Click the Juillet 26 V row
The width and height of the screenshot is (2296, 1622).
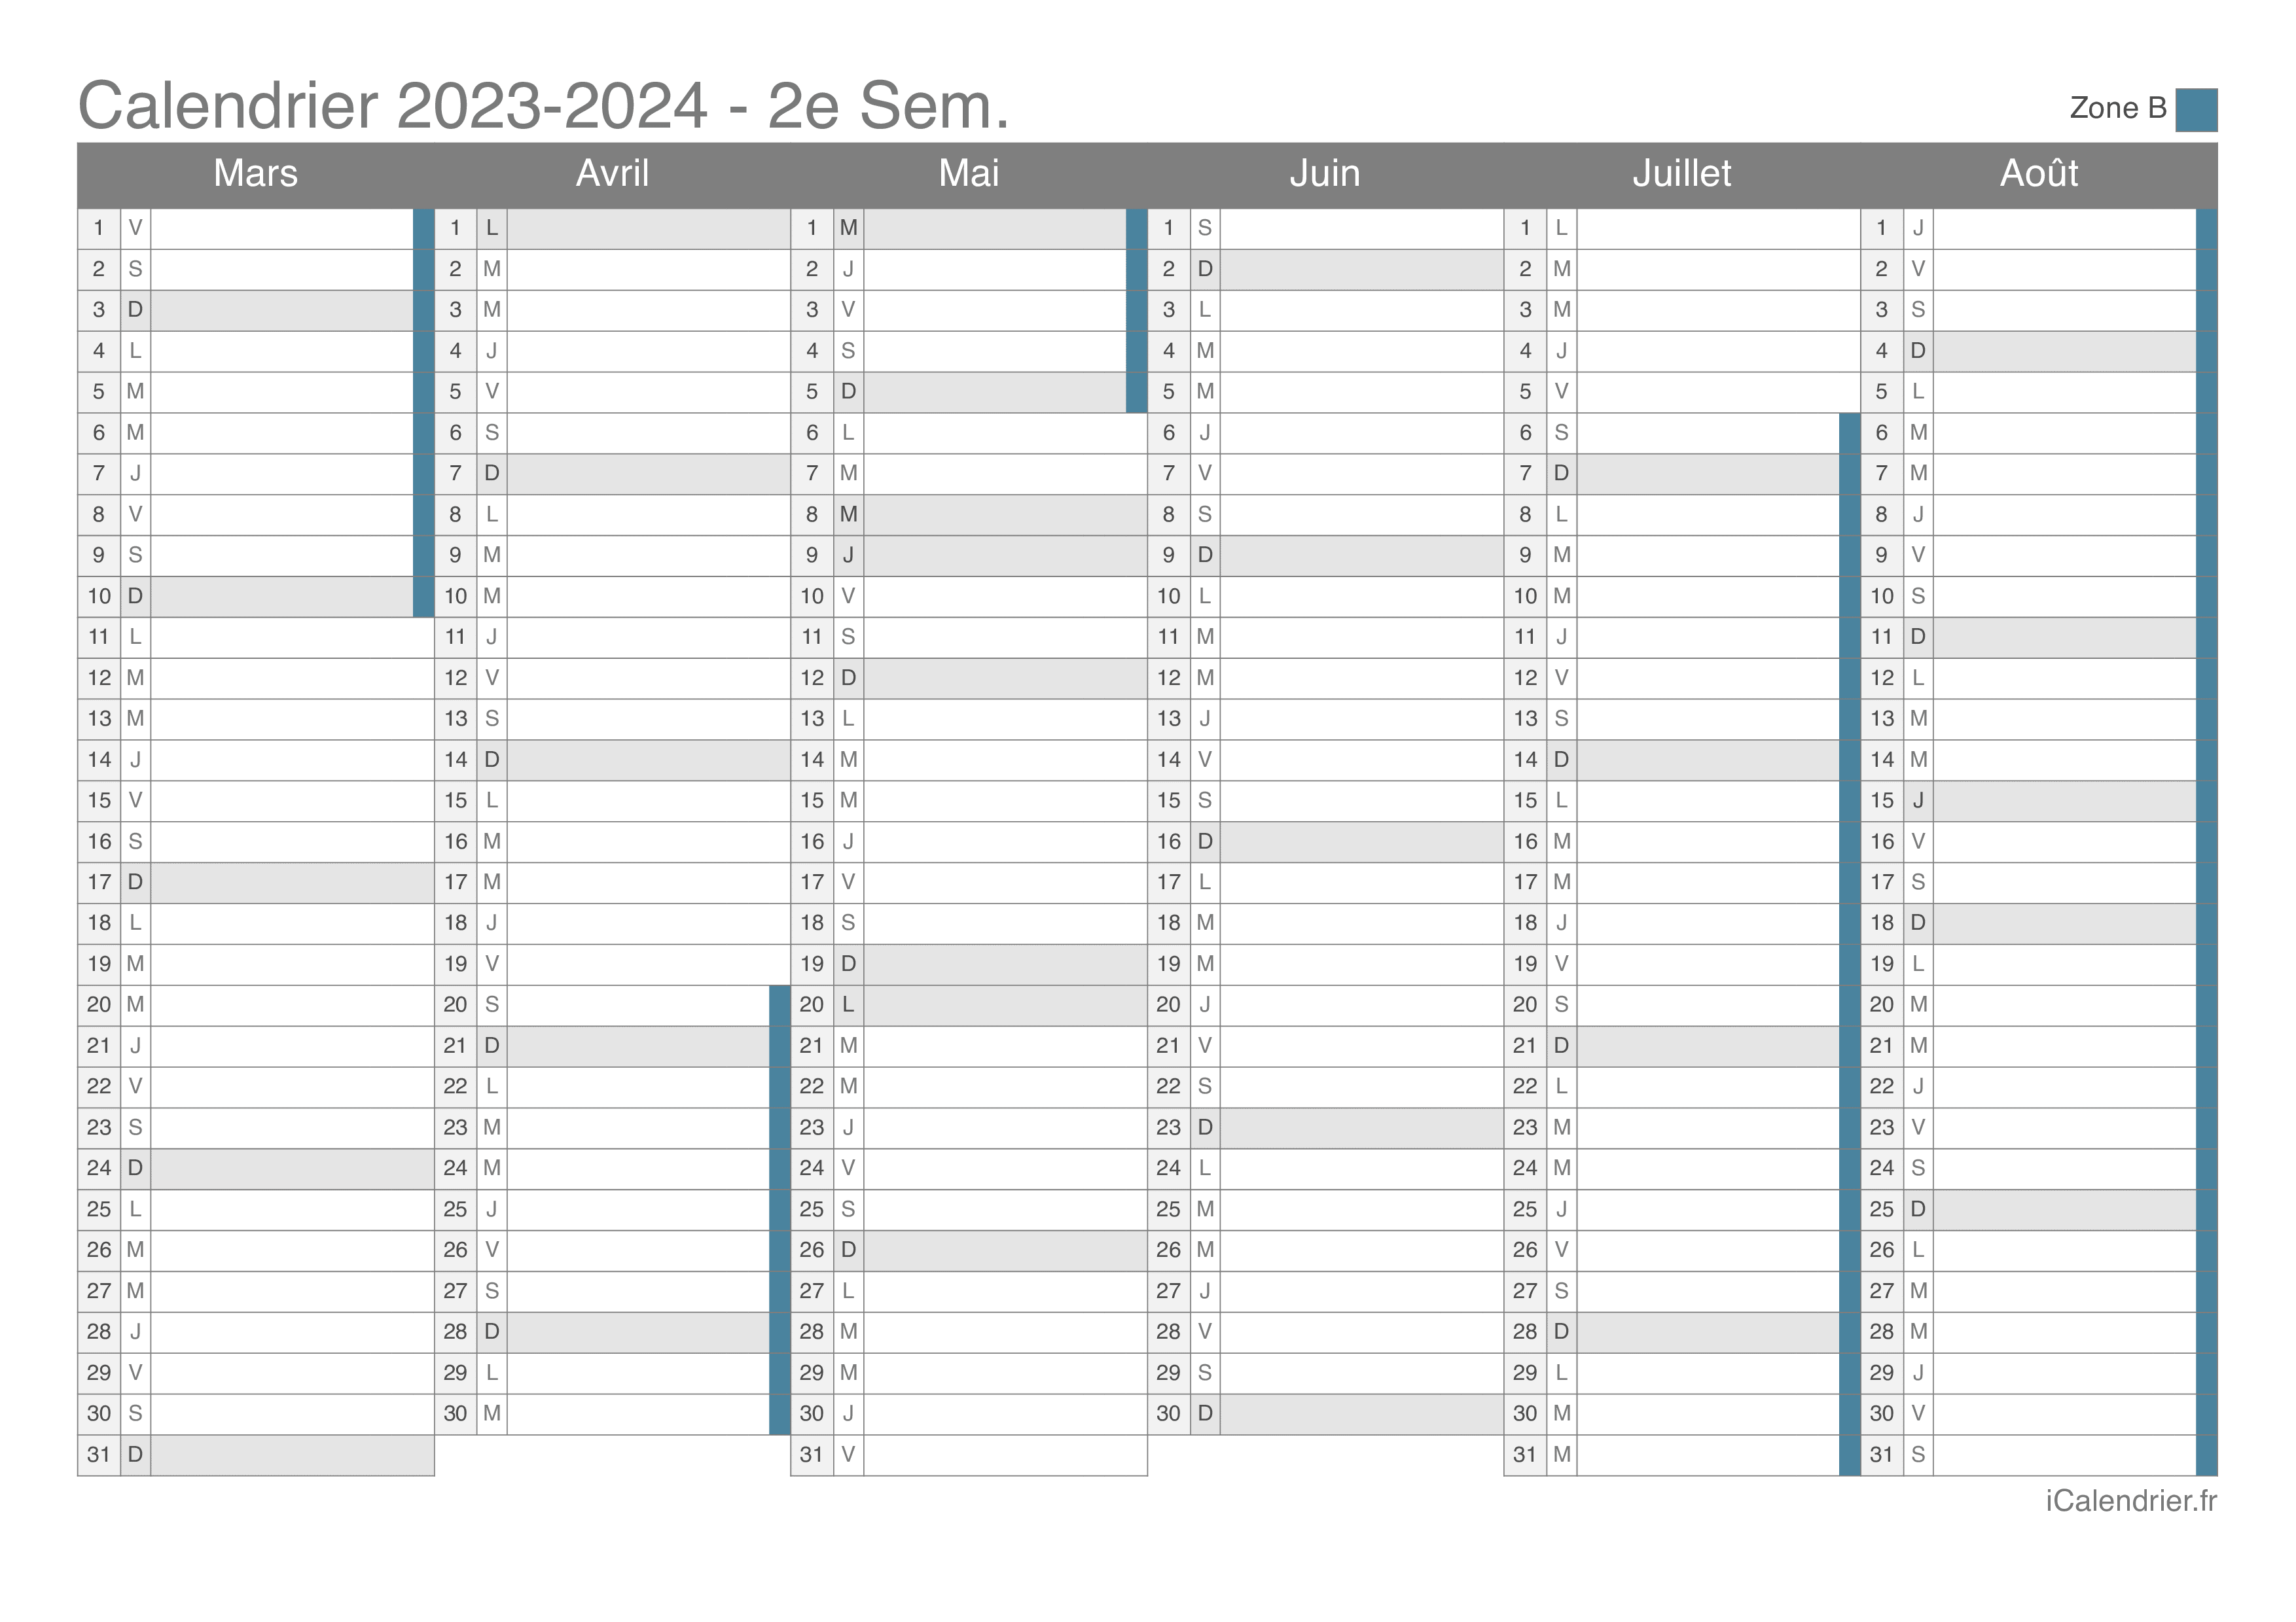1682,1250
